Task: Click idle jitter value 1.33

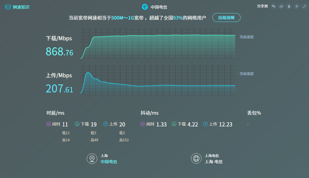Action: (161, 124)
